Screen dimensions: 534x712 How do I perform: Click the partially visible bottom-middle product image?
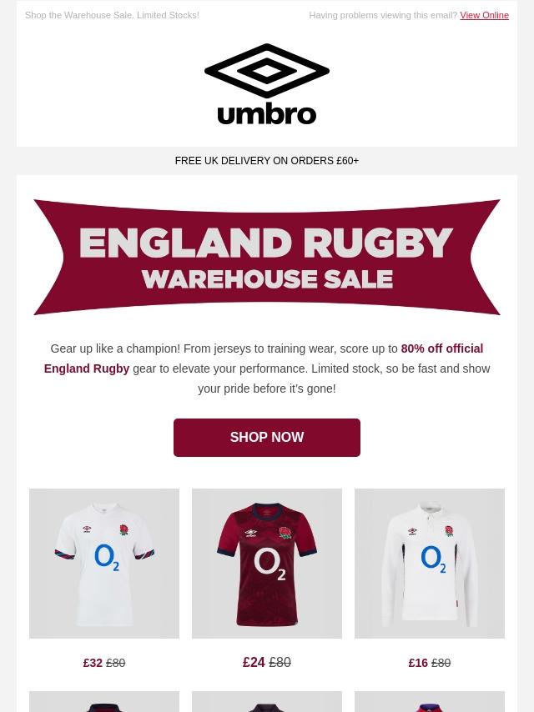click(x=267, y=702)
